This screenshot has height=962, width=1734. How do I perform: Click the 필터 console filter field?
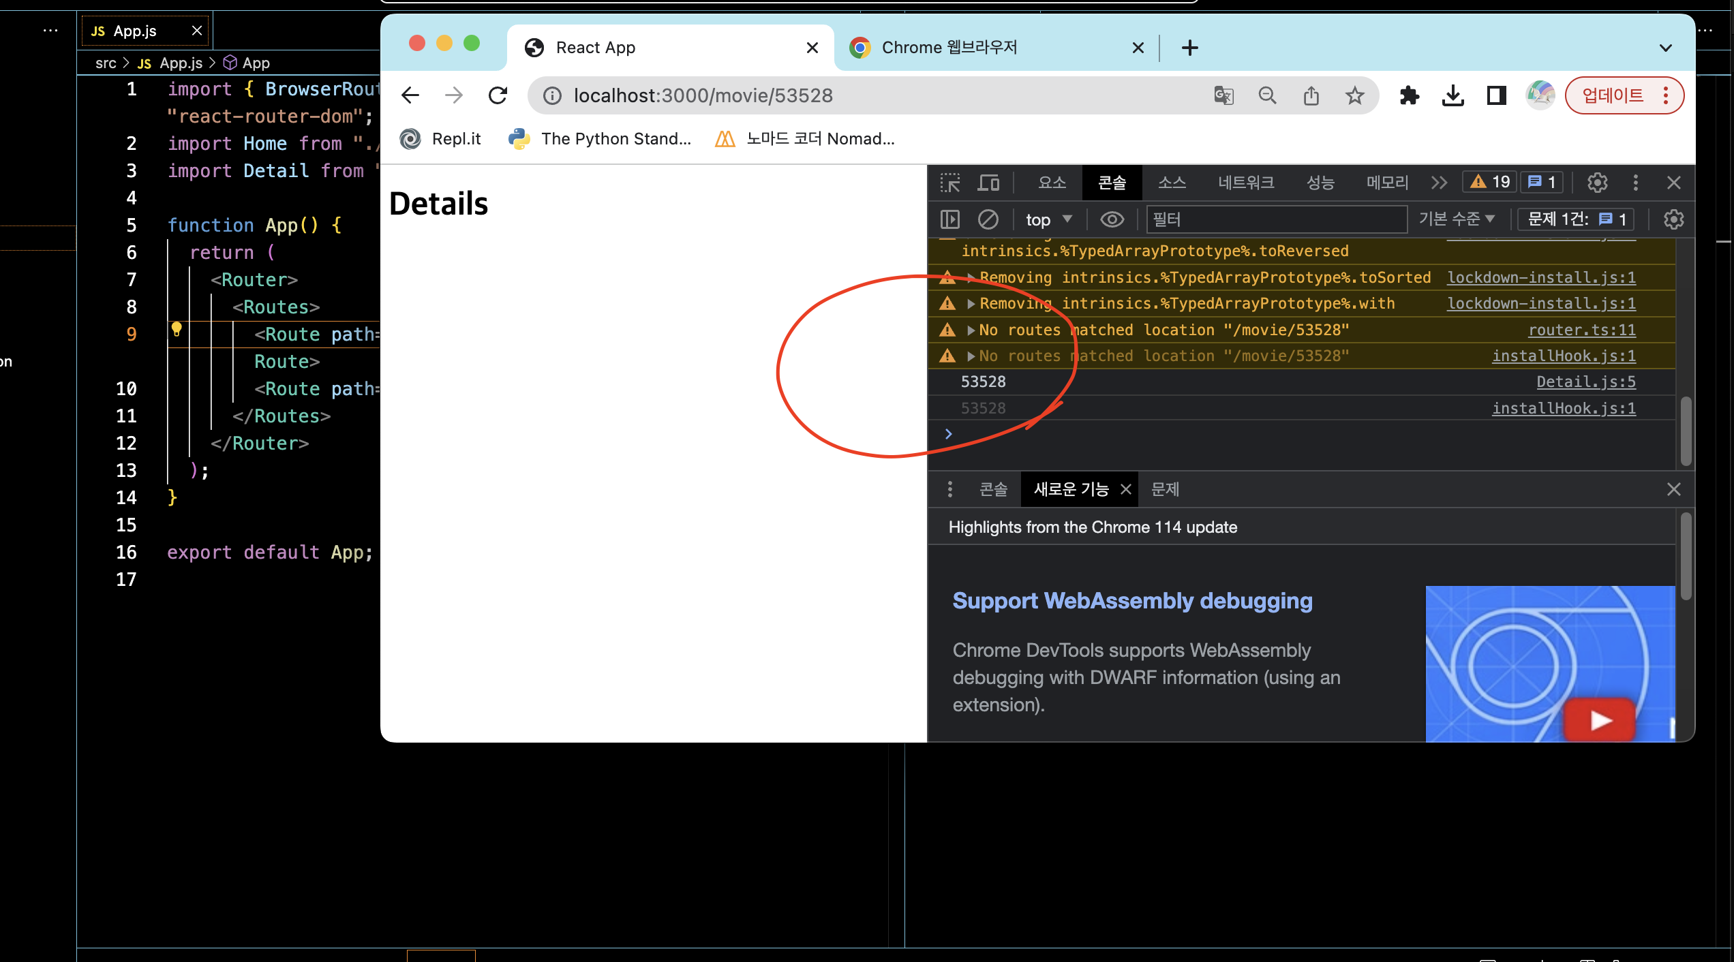pos(1275,219)
